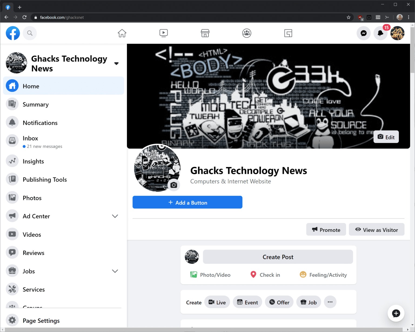
Task: Click View as Visitor
Action: [376, 230]
